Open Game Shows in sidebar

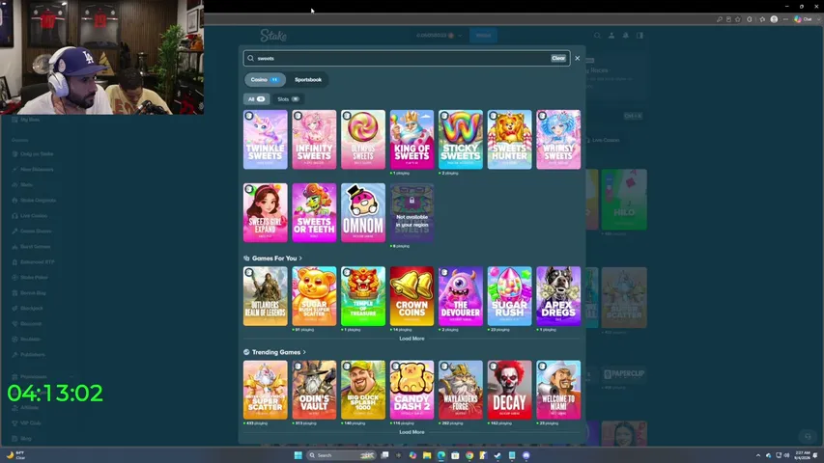[x=32, y=231]
